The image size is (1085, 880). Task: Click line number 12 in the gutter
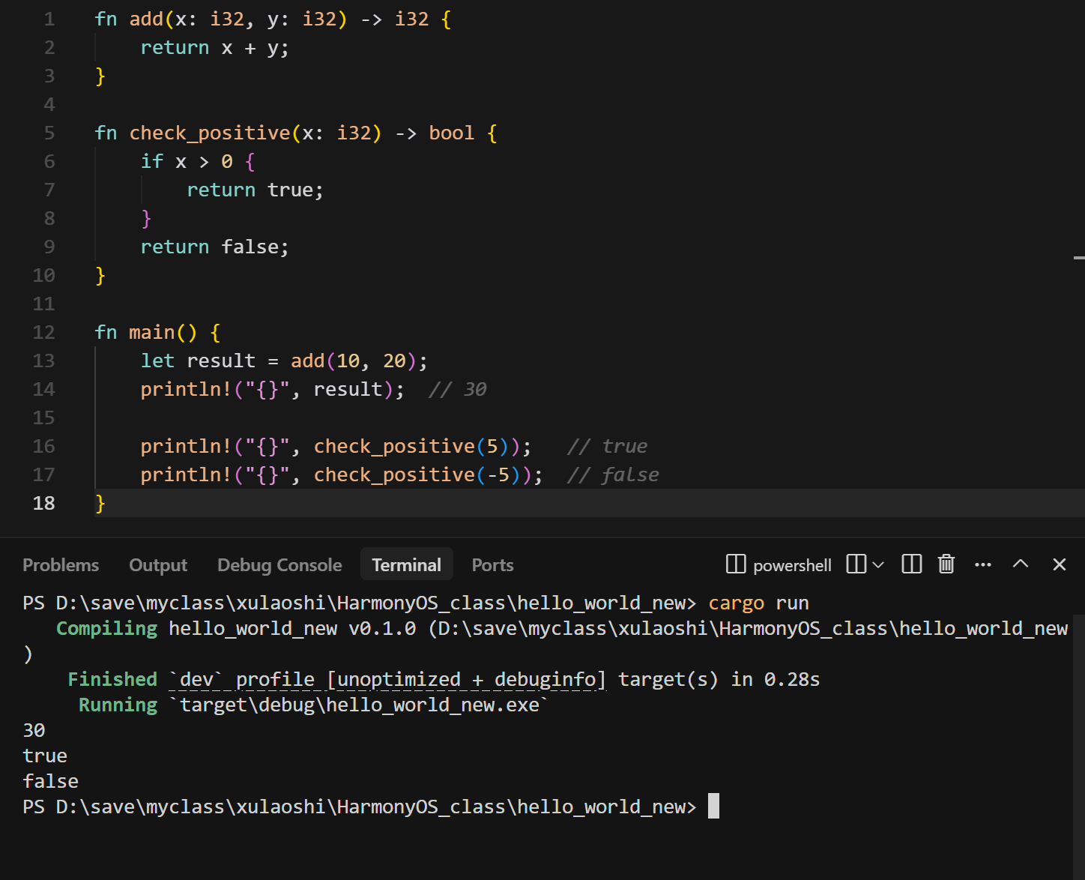tap(44, 332)
